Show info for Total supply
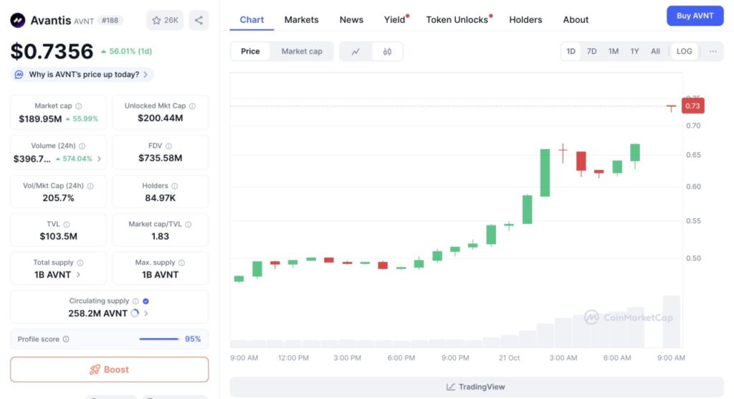This screenshot has width=734, height=399. click(80, 263)
